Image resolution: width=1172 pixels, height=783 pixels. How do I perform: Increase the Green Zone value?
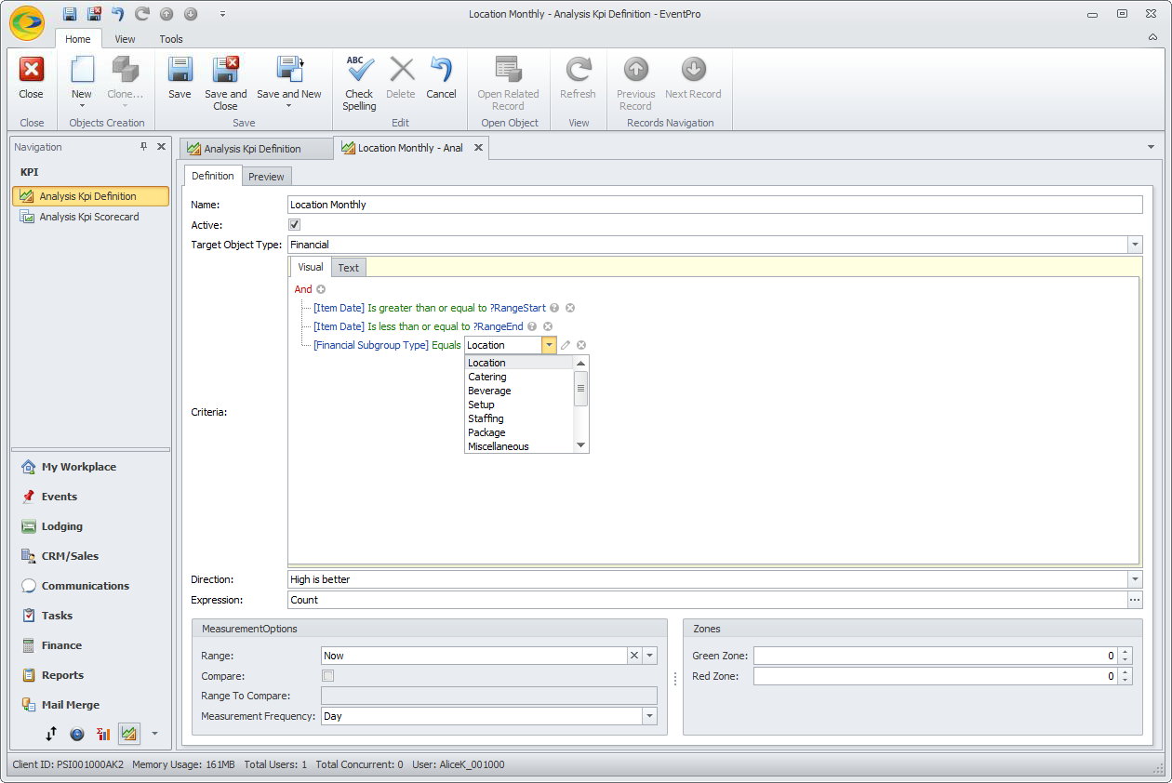pyautogui.click(x=1125, y=652)
